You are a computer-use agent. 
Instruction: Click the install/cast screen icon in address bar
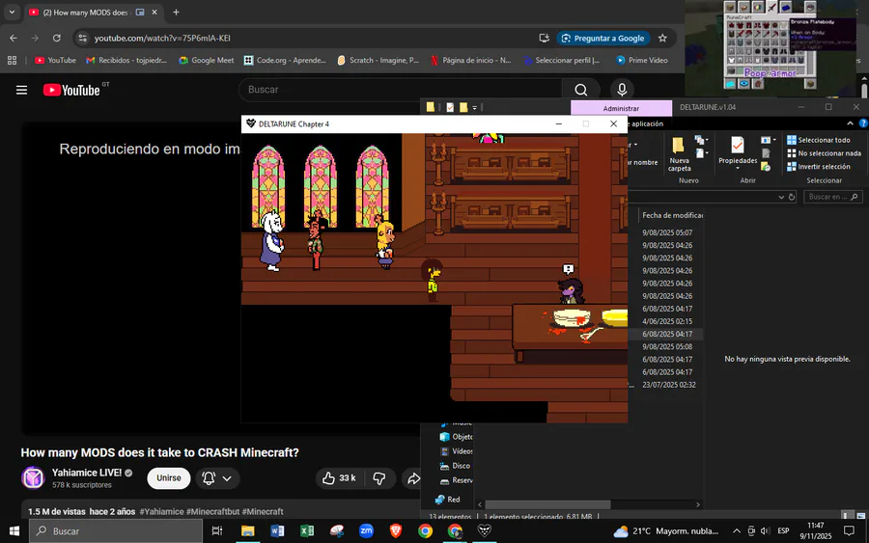point(545,39)
